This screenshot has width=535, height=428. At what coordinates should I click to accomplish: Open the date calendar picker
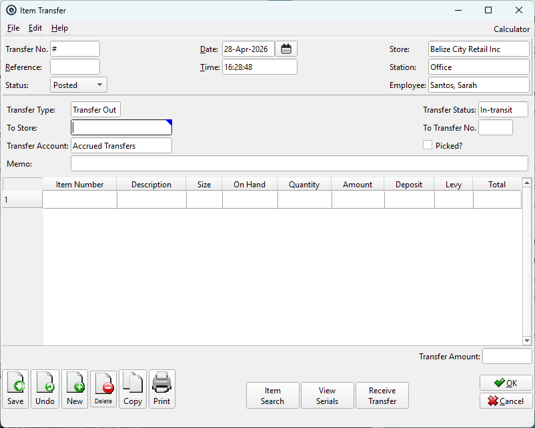click(x=286, y=49)
